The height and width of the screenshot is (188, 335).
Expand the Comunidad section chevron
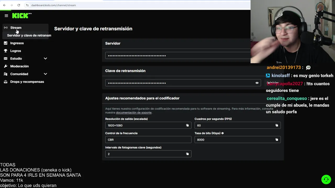point(45,74)
